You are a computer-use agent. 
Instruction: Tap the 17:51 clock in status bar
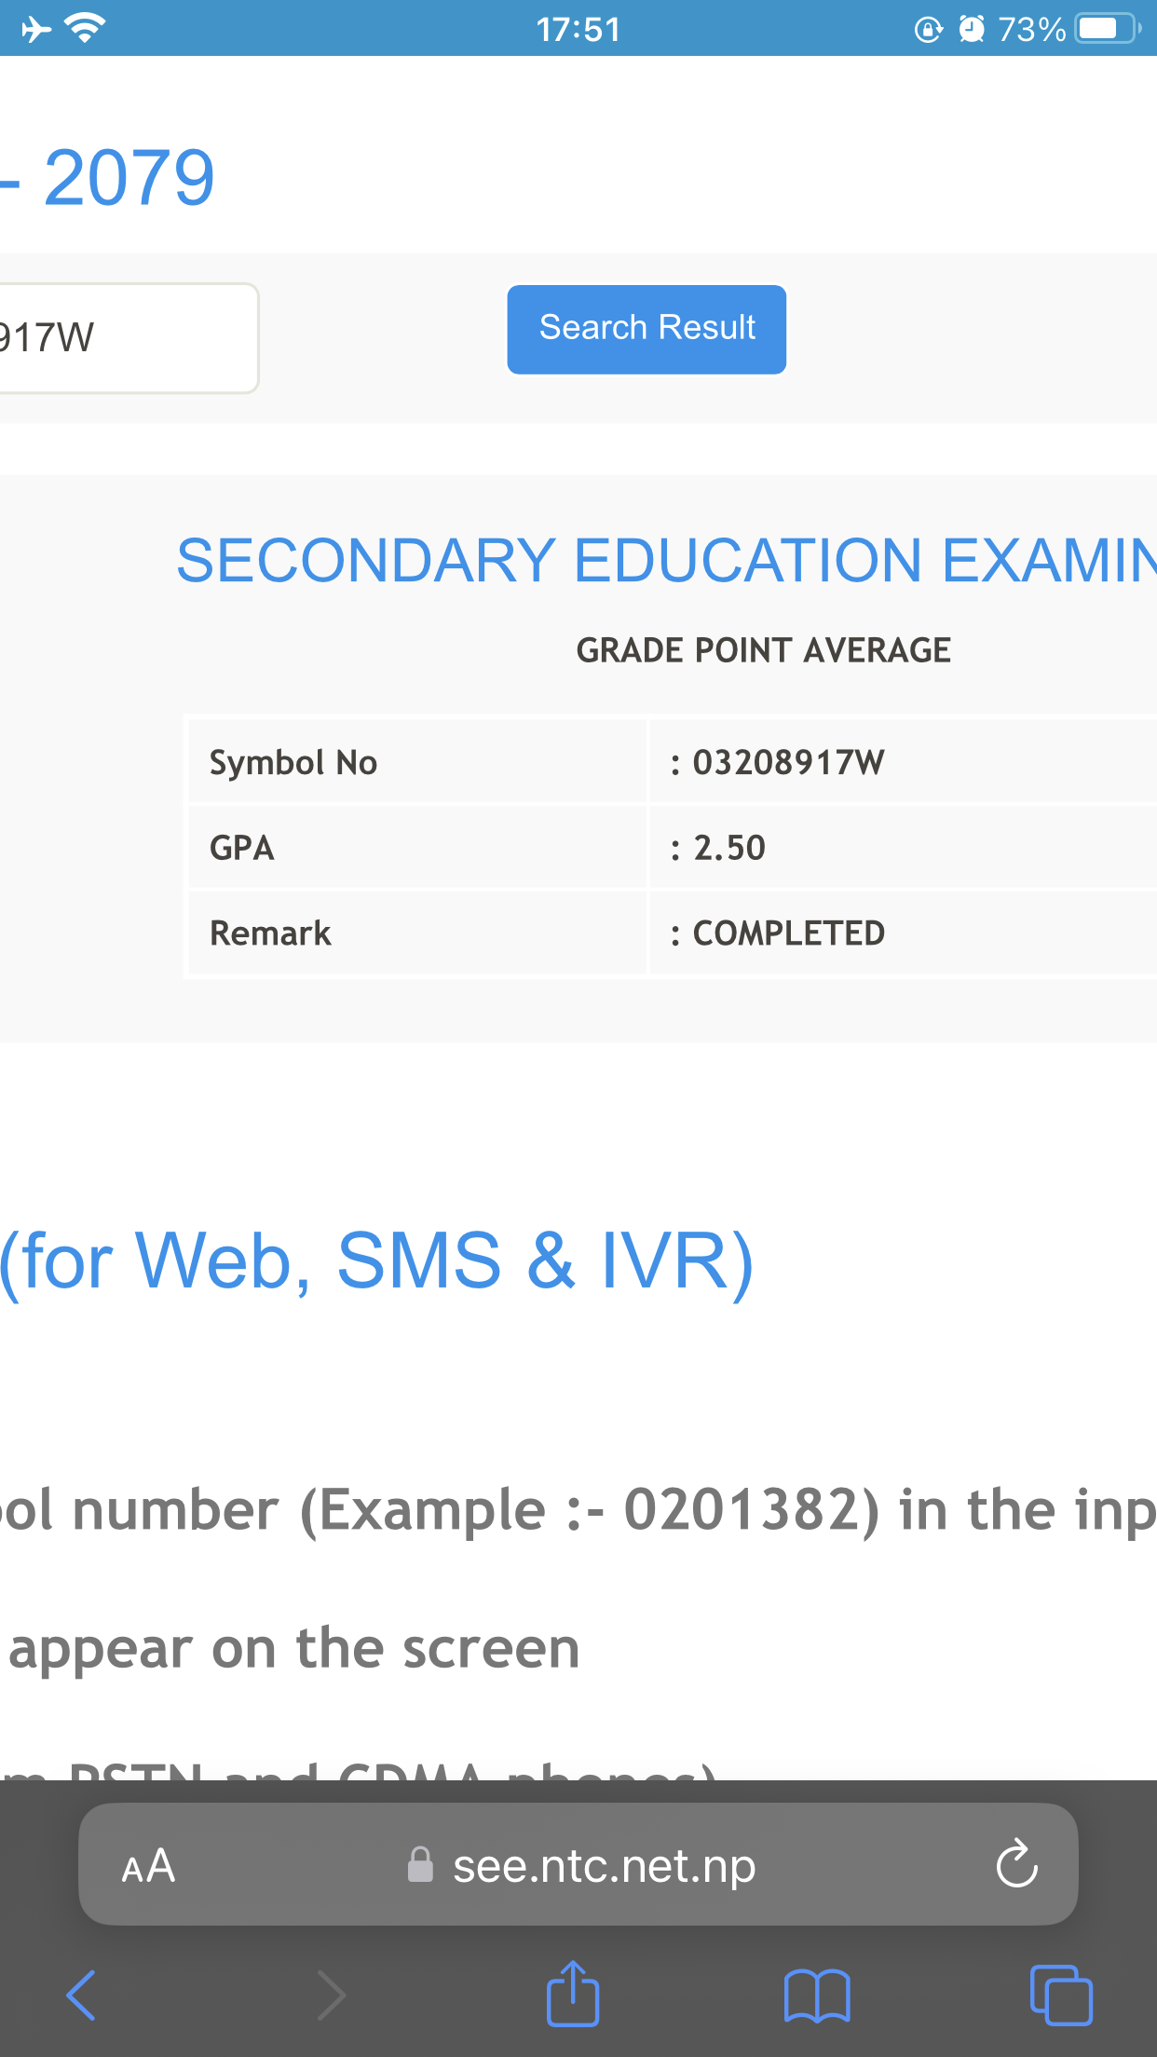[578, 29]
